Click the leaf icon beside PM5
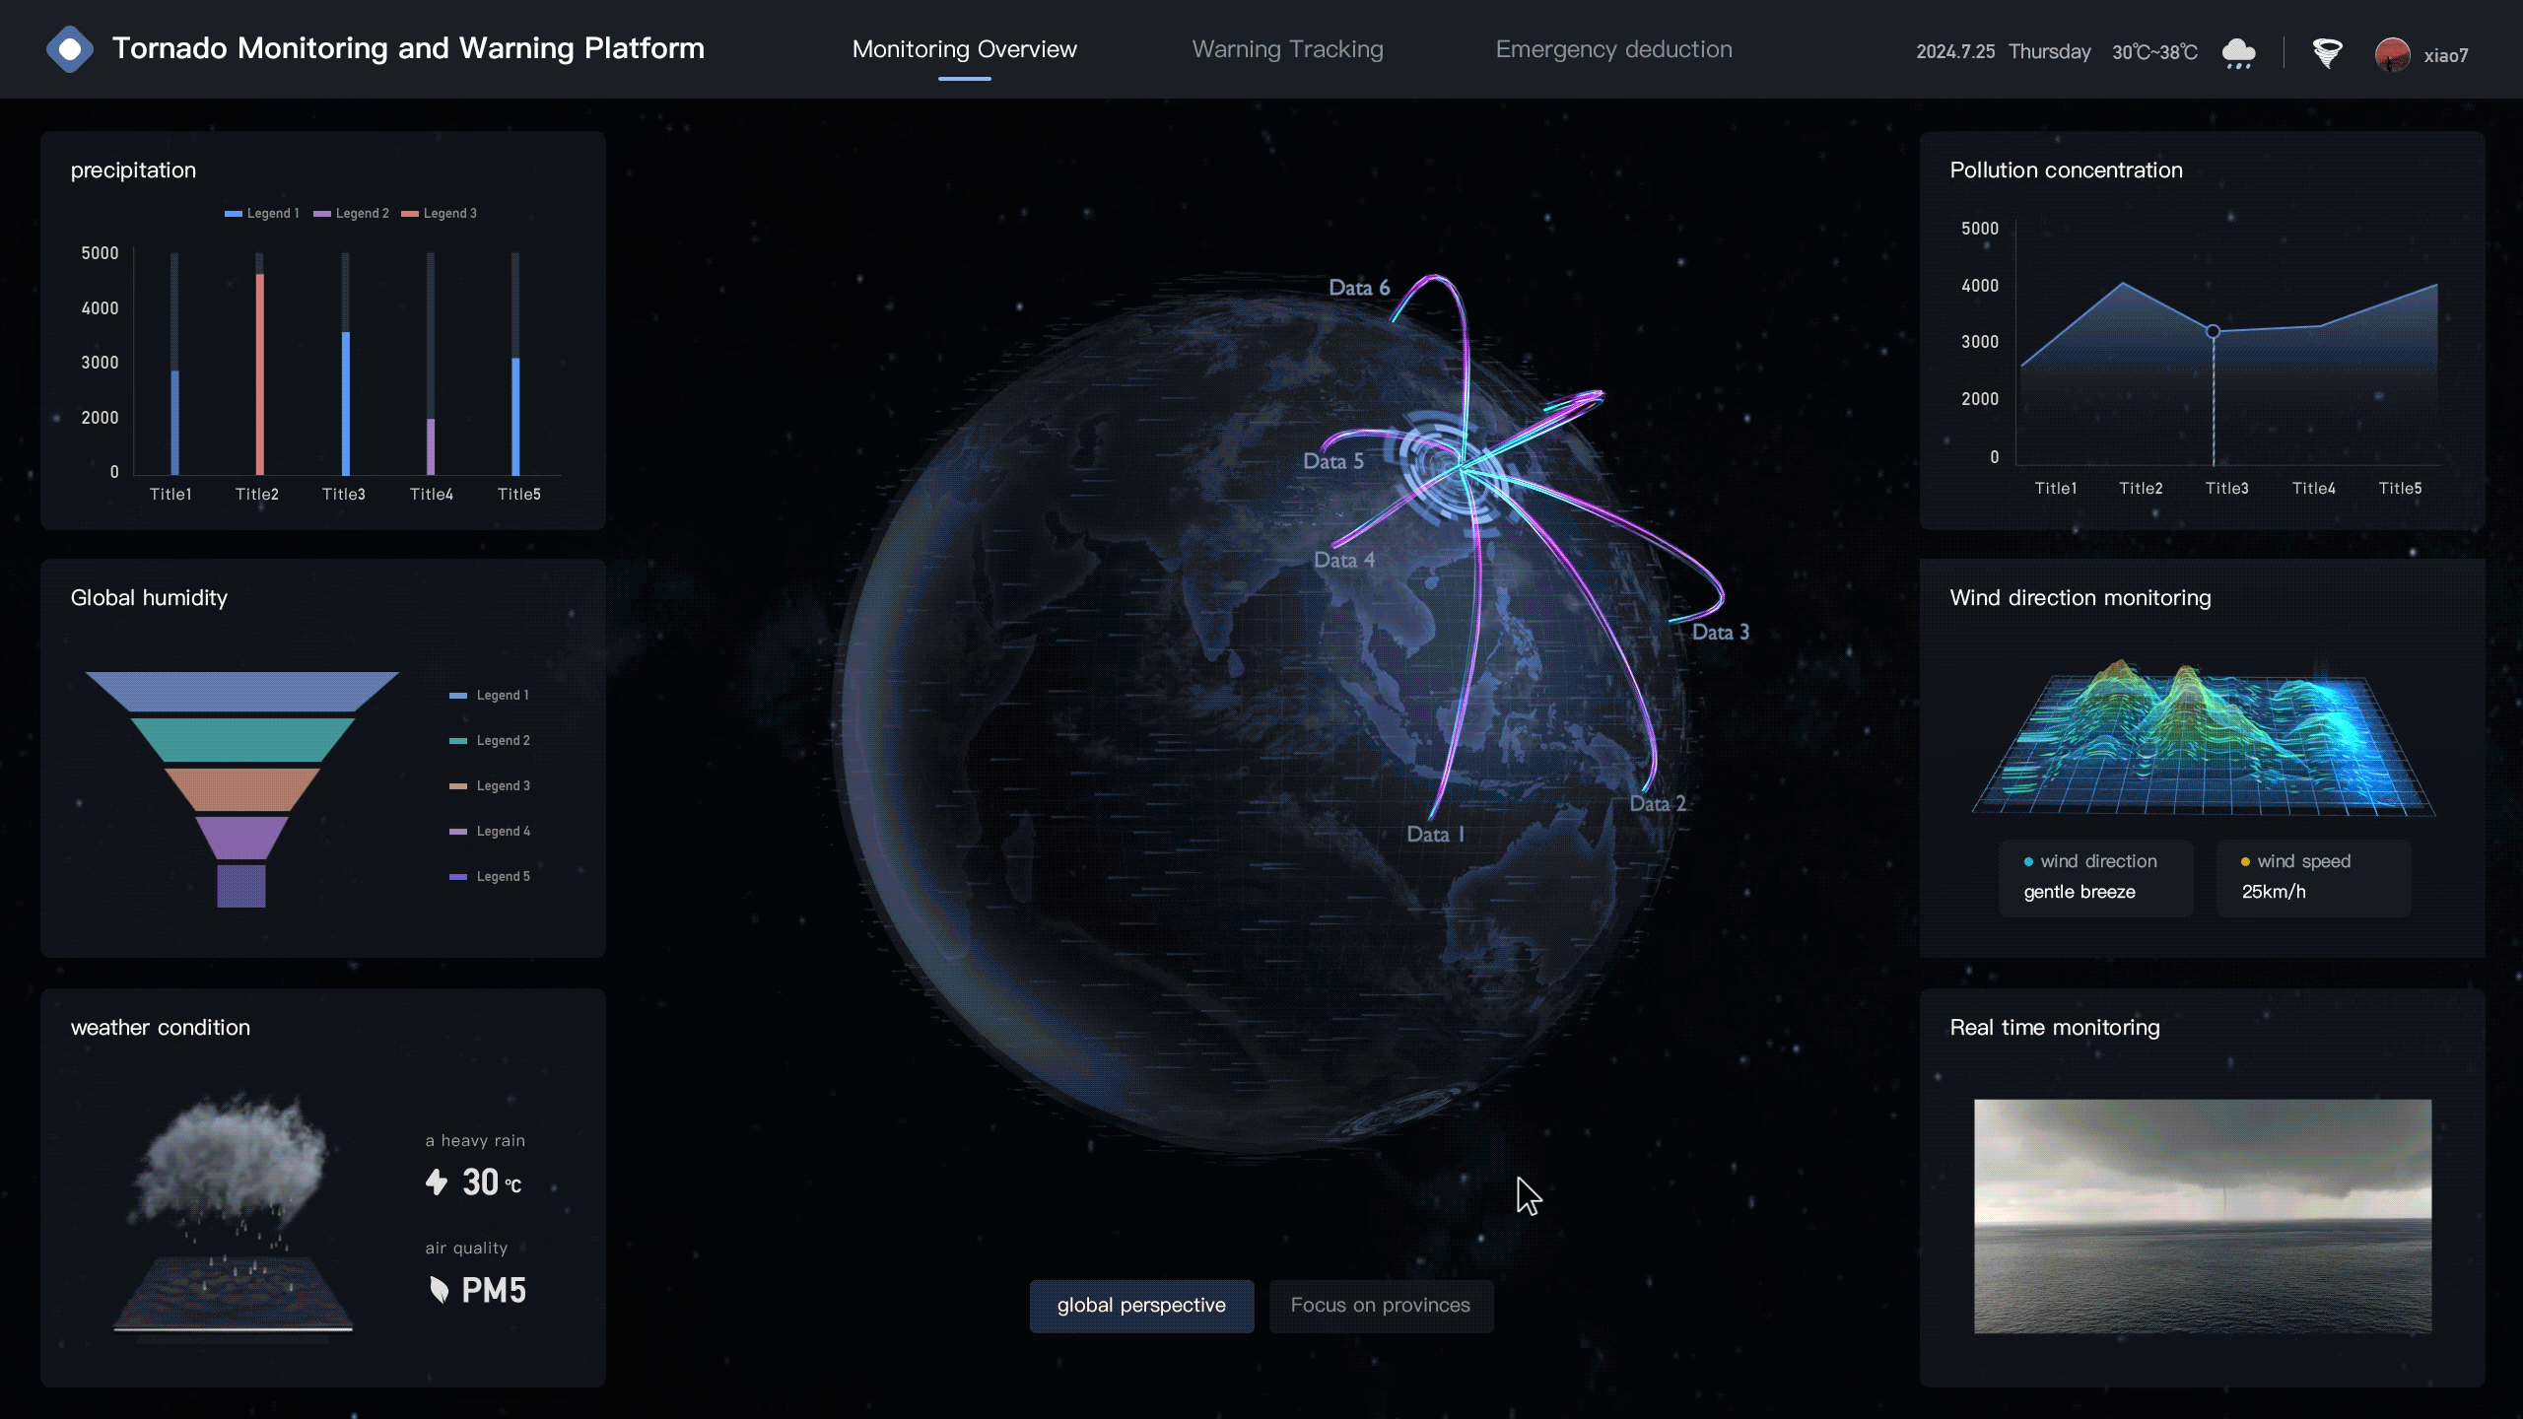This screenshot has width=2523, height=1419. point(439,1290)
